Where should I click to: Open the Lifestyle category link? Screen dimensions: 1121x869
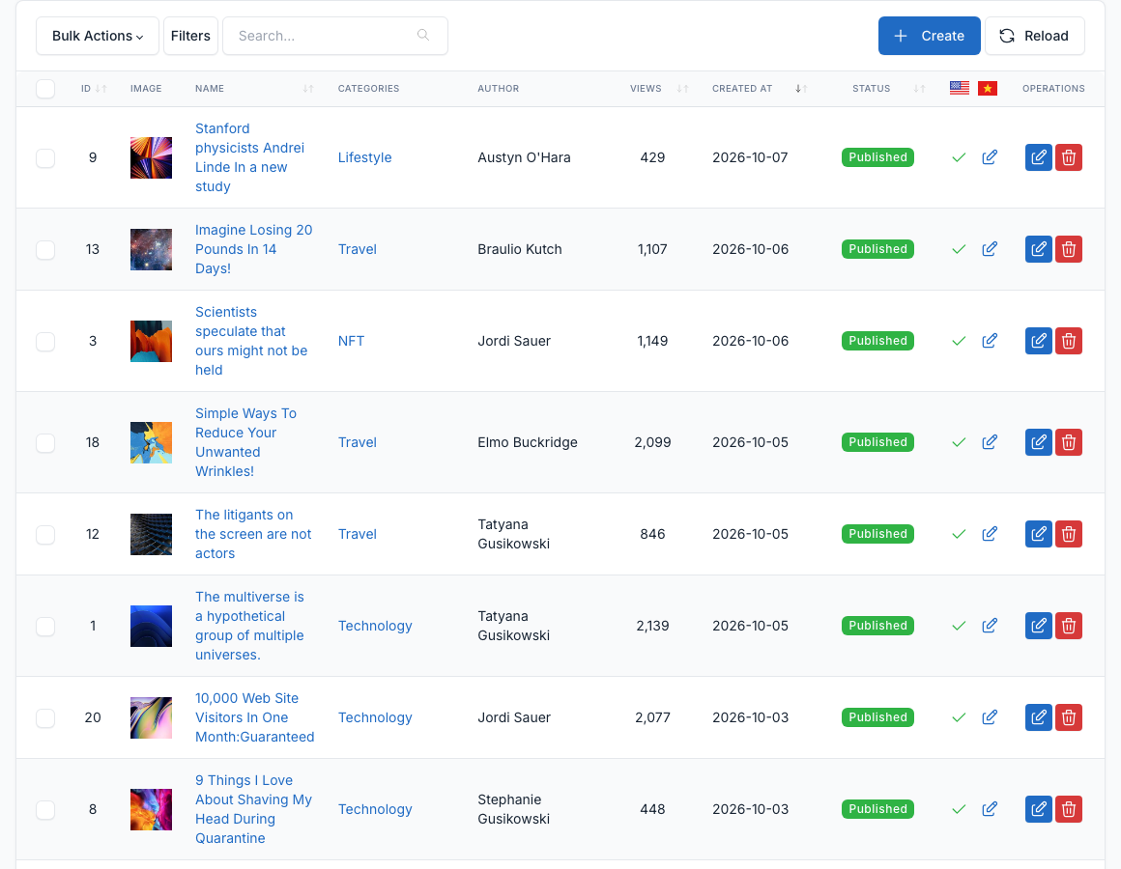364,157
